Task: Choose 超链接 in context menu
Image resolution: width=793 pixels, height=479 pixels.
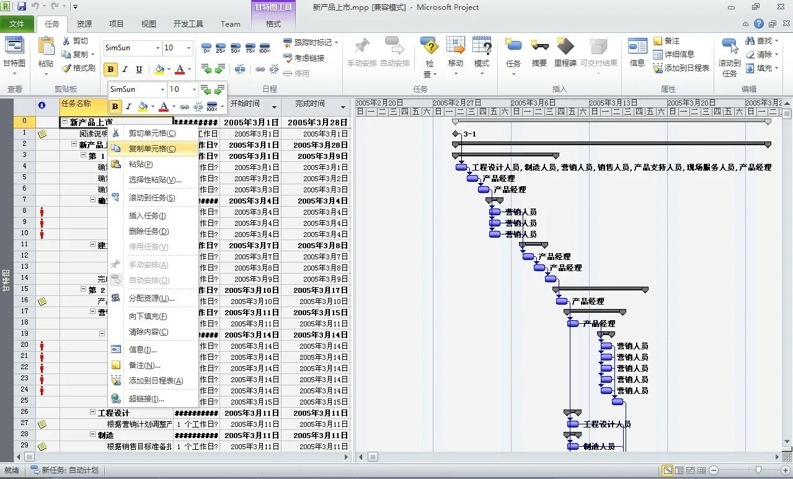Action: pyautogui.click(x=153, y=399)
